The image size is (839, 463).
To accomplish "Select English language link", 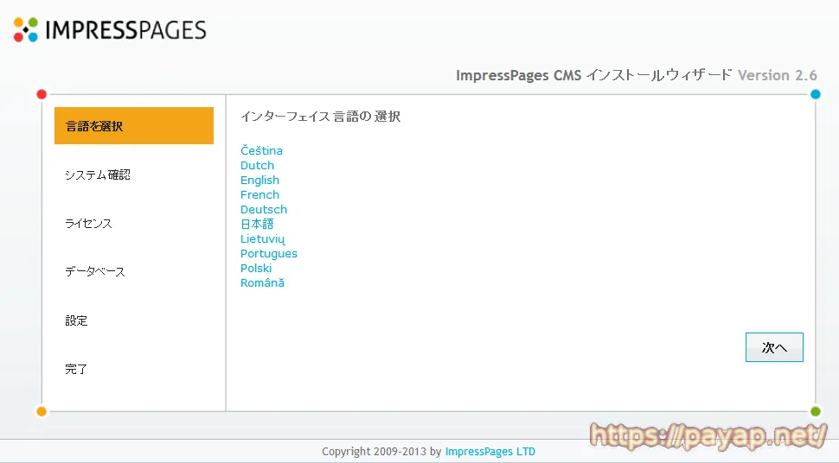I will coord(259,181).
